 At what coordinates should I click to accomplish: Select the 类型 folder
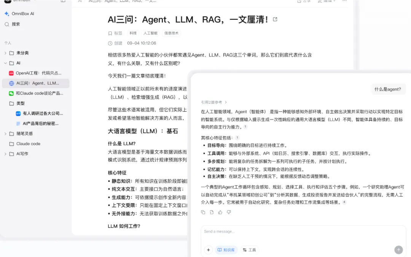(17, 104)
